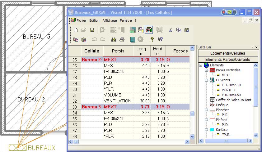Image resolution: width=262 pixels, height=152 pixels.
Task: Click the VENTILATION cell in row 32
Action: click(x=118, y=101)
